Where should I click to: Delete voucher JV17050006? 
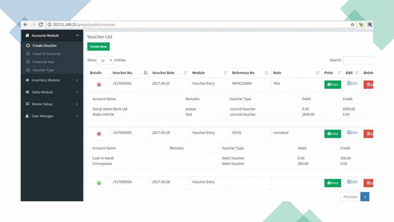click(x=369, y=183)
